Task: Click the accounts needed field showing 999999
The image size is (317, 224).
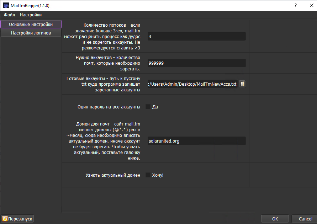Action: [x=196, y=63]
